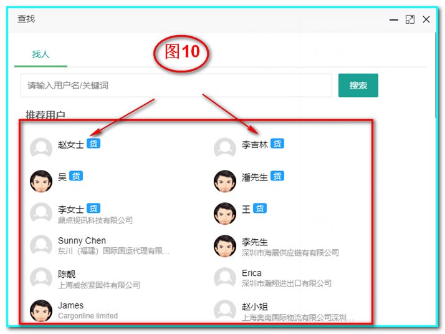Open 王's cartoon avatar
The height and width of the screenshot is (334, 445).
[x=225, y=214]
